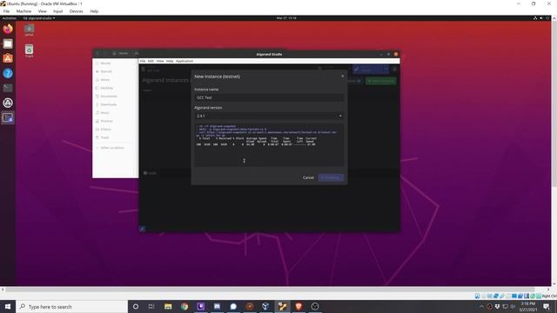Open the Ubuntu system status menu

tap(541, 17)
